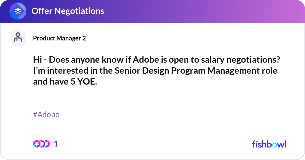Click the word "Hi" starting the post
This screenshot has width=305, height=160.
tap(37, 60)
